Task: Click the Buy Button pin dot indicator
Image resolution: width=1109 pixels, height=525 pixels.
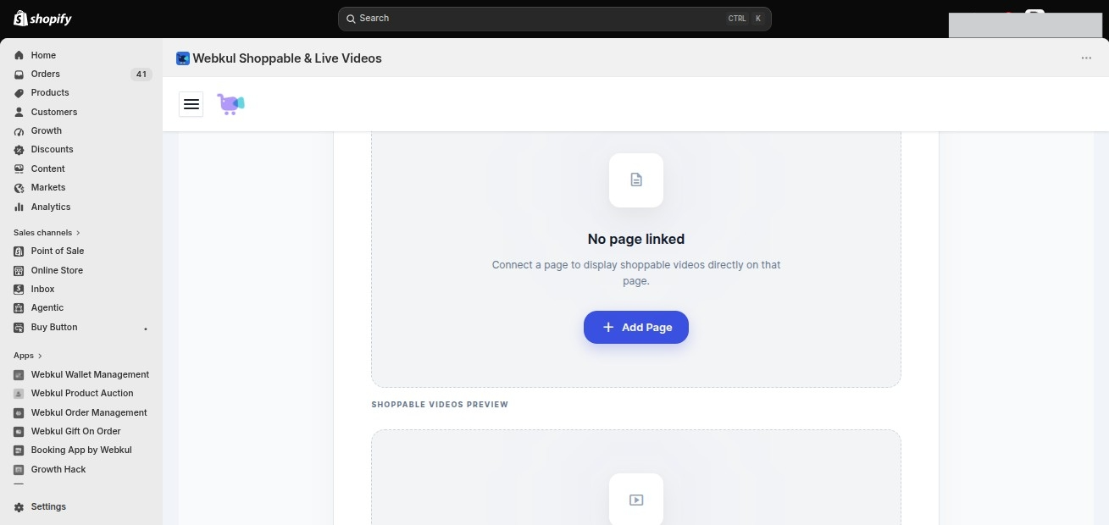Action: coord(146,329)
